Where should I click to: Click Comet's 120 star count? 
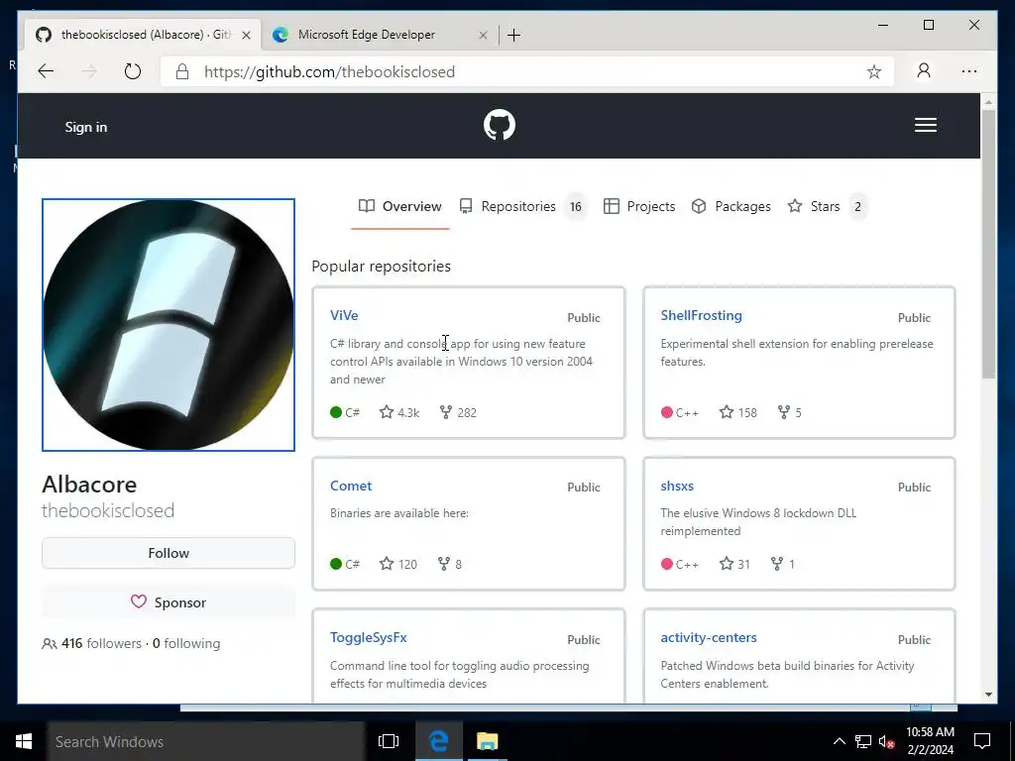tap(398, 564)
